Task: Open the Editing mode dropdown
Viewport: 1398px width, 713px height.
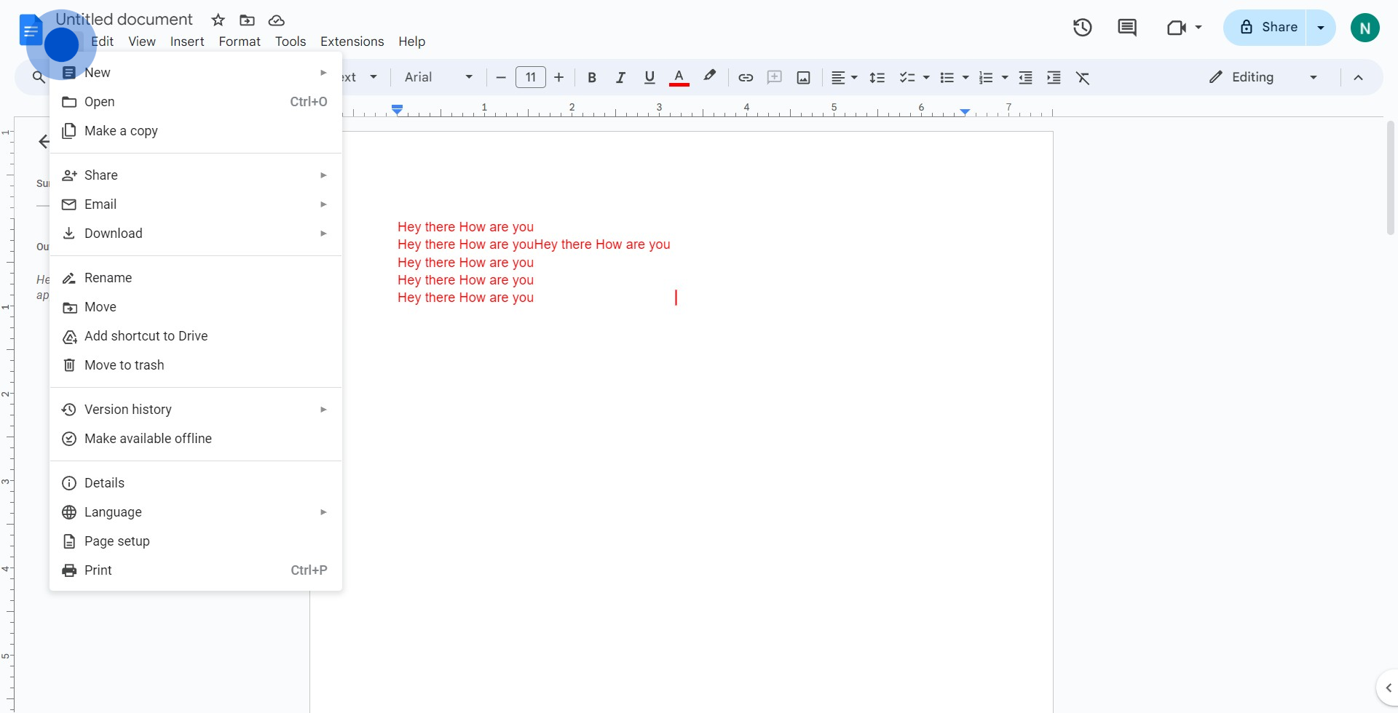Action: (x=1263, y=77)
